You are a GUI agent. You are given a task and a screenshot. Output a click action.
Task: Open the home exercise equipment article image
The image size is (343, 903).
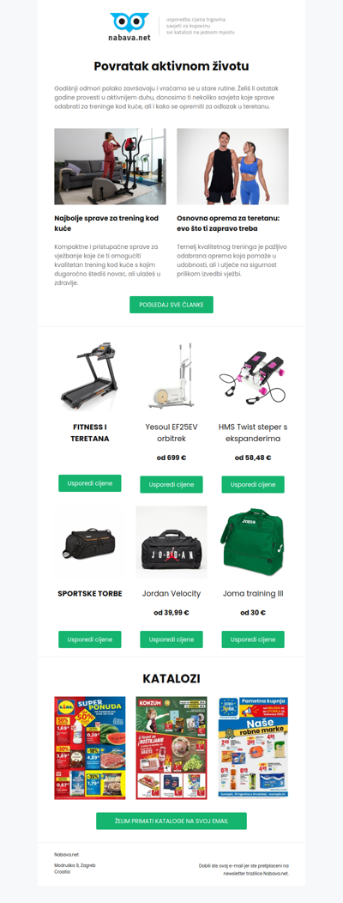pyautogui.click(x=110, y=167)
